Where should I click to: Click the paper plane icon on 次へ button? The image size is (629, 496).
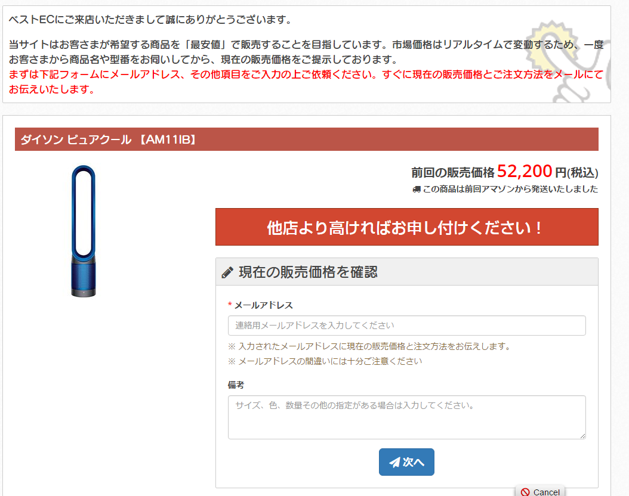[x=394, y=462]
